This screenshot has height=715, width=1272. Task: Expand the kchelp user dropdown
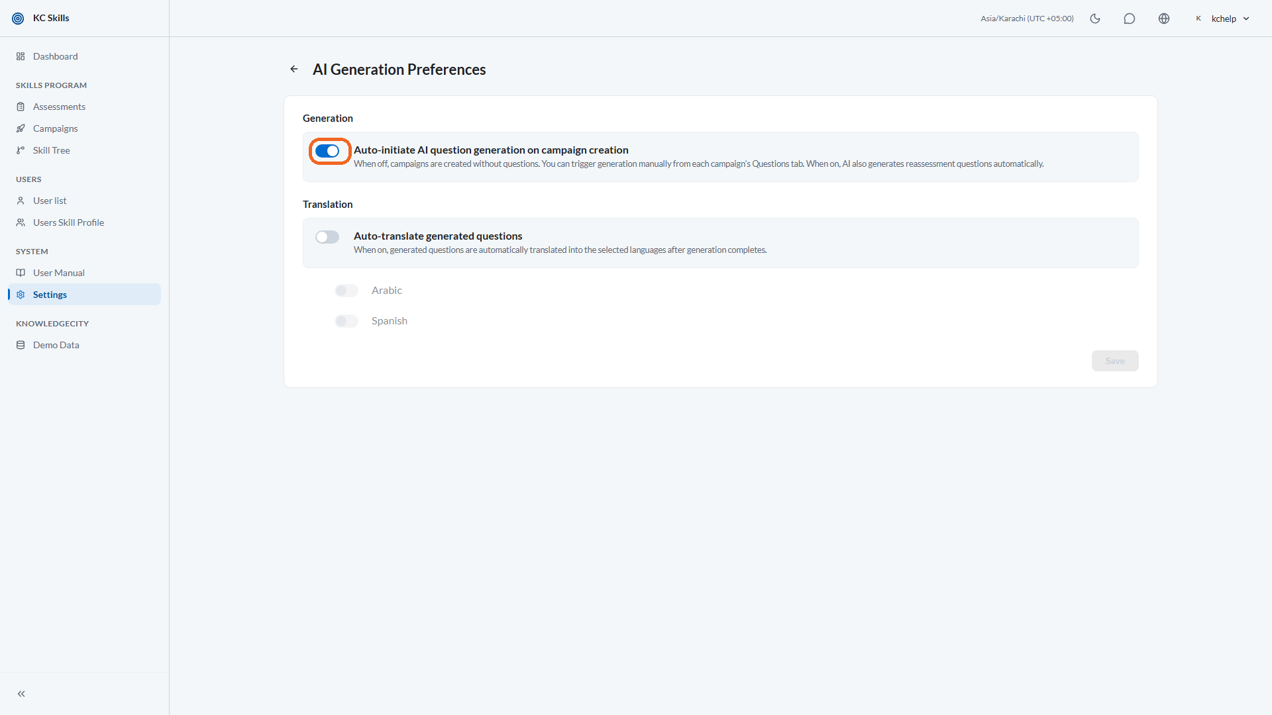coord(1222,19)
